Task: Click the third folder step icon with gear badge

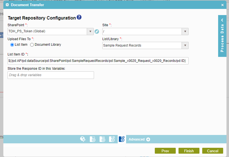Action: (x=112, y=139)
